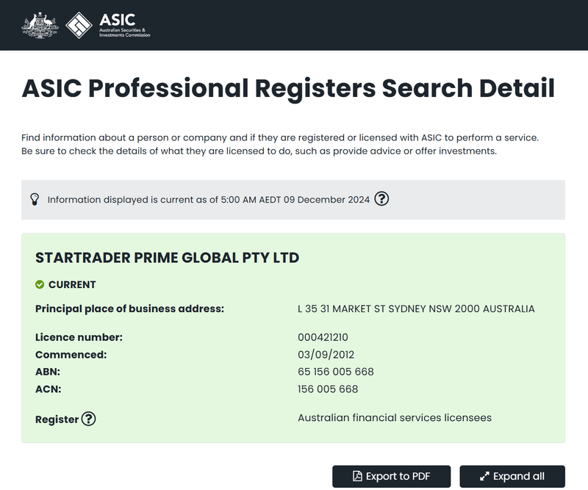588x490 pixels.
Task: Click the Commenced label
Action: [71, 355]
